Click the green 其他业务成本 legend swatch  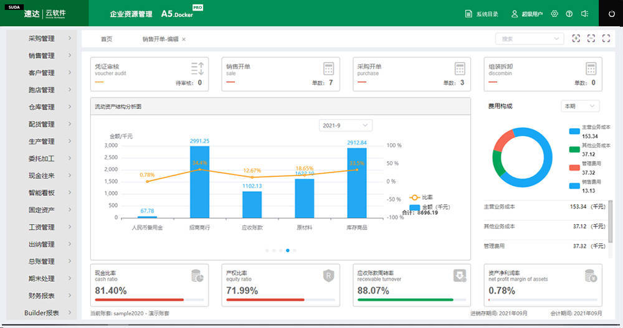574,149
